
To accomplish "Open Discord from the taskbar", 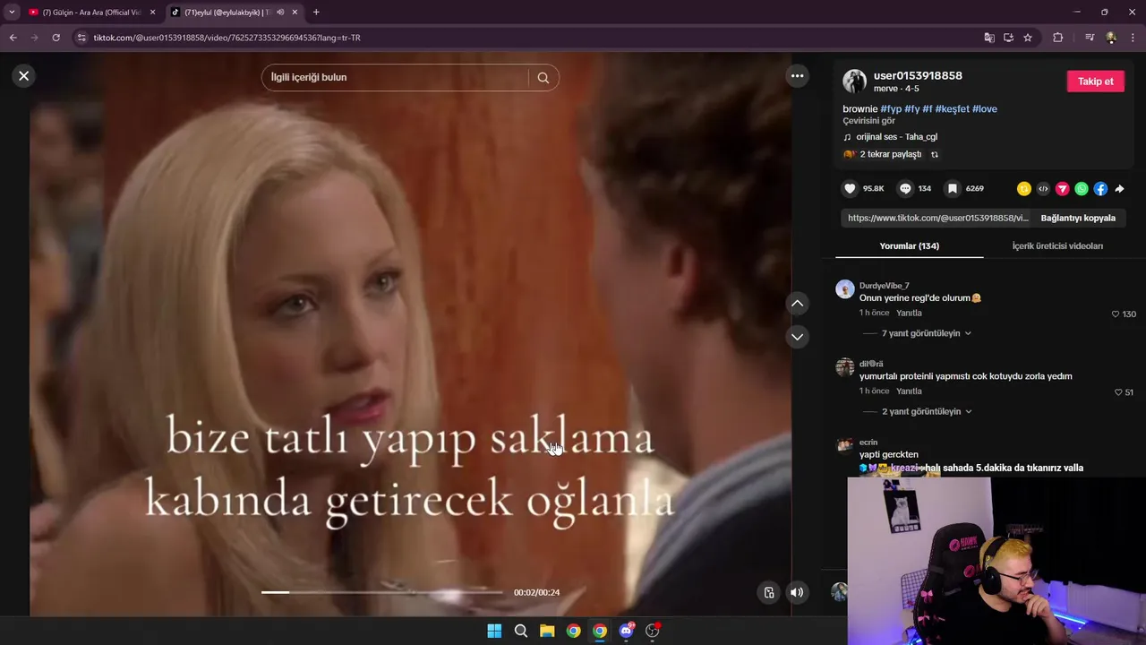I will pos(627,631).
